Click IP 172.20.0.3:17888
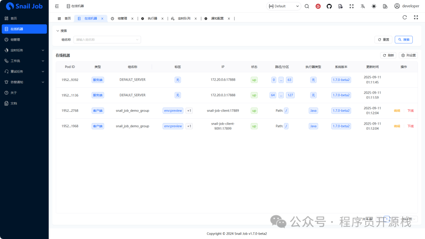The width and height of the screenshot is (425, 239). click(223, 95)
